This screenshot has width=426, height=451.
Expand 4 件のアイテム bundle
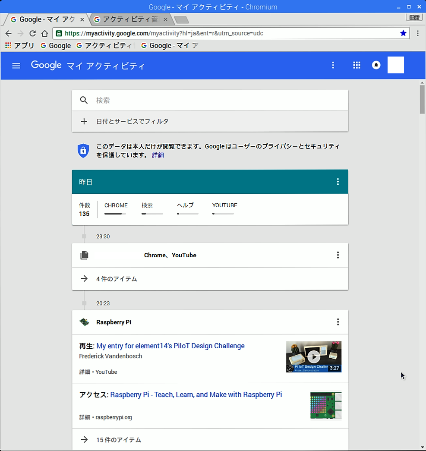210,279
